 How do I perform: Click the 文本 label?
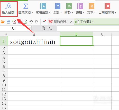coord(90,13)
